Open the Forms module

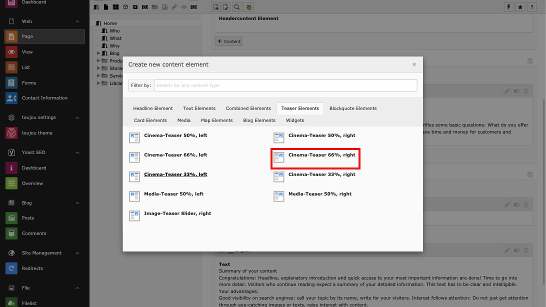28,83
